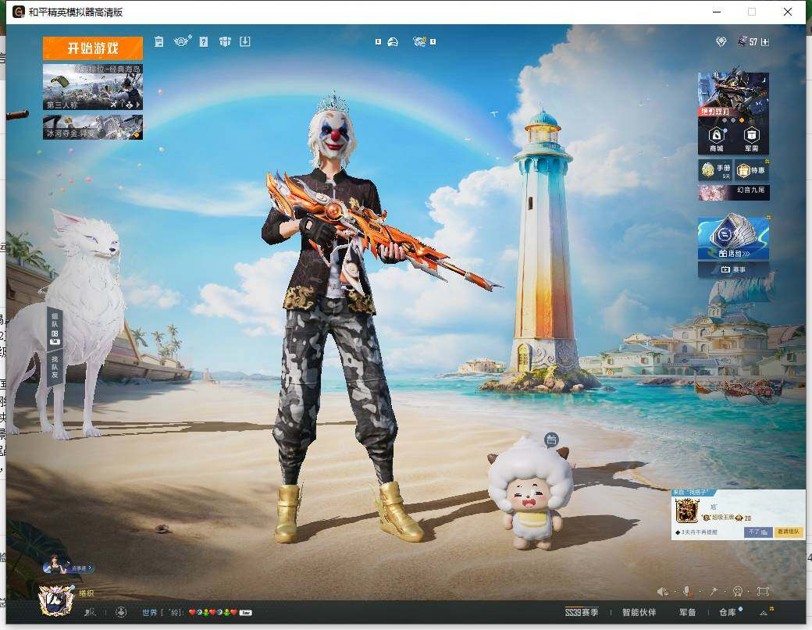Open the 商城 shop icon
This screenshot has width=812, height=630.
tap(716, 140)
